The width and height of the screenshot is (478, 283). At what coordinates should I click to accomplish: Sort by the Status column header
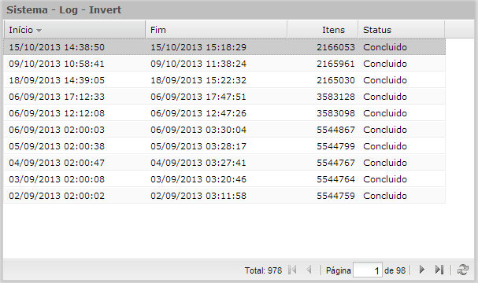(x=401, y=30)
